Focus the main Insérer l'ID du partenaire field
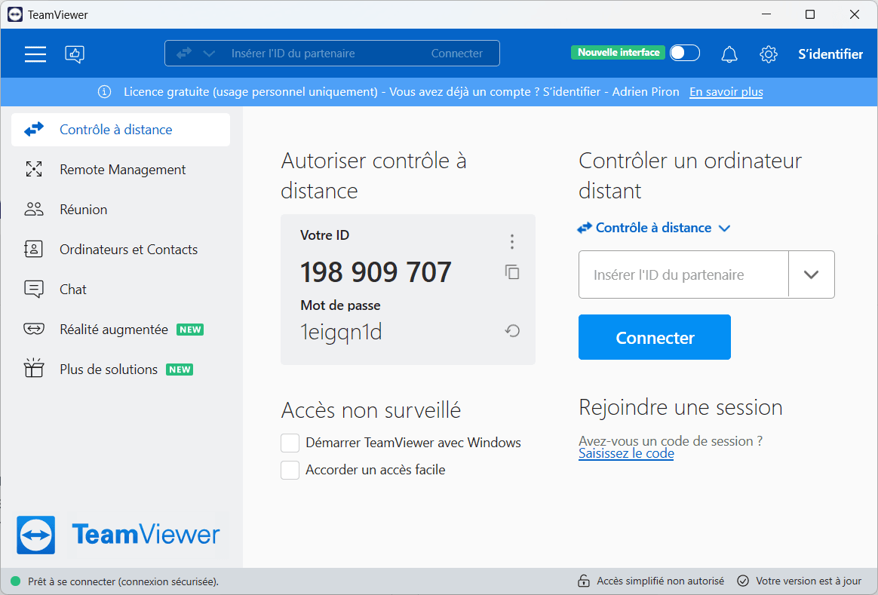878x595 pixels. (683, 274)
